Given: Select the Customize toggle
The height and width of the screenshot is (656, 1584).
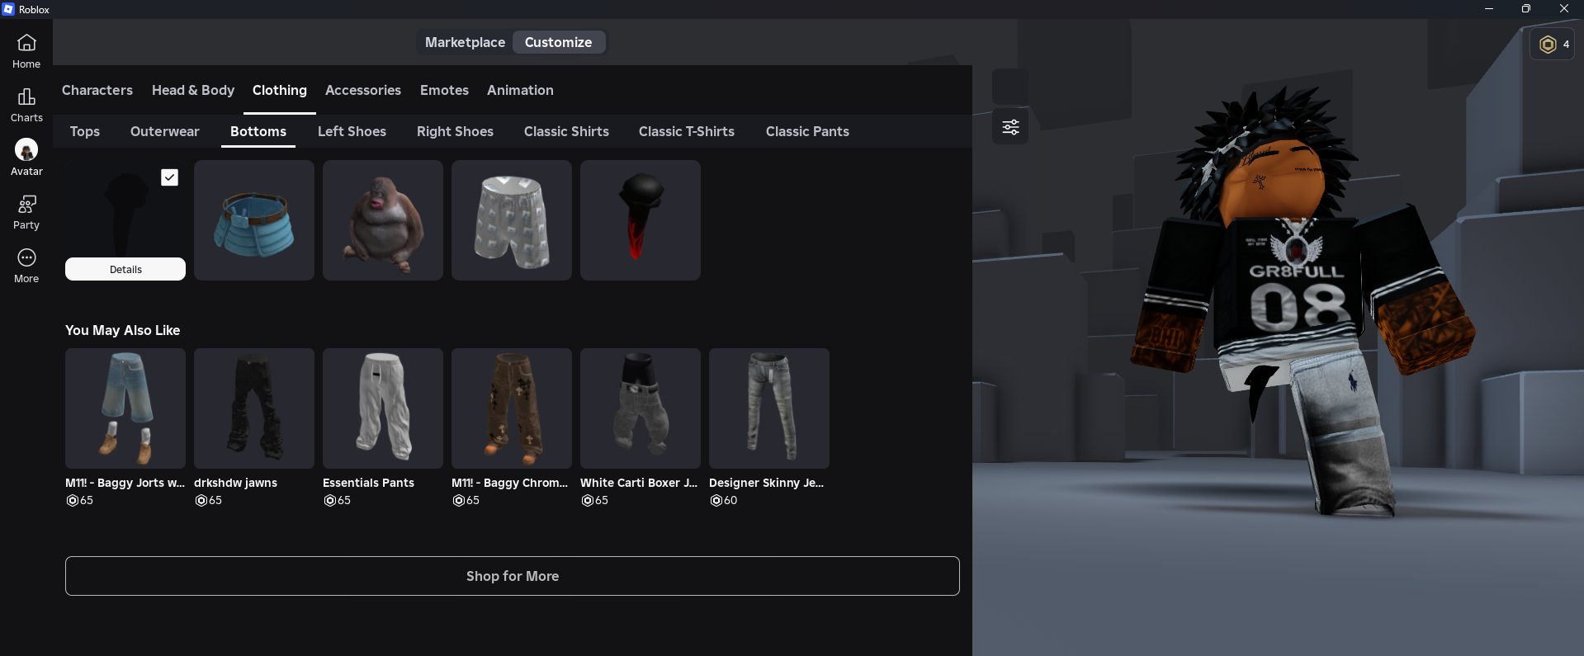Looking at the screenshot, I should [558, 42].
